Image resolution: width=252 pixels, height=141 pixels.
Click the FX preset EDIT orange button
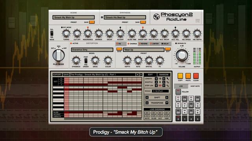click(168, 49)
